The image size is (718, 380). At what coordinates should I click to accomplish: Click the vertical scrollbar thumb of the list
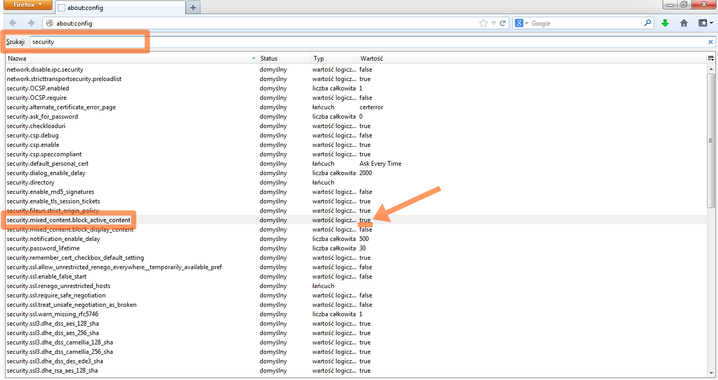711,140
